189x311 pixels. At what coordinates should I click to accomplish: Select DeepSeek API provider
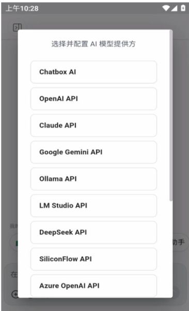point(93,232)
